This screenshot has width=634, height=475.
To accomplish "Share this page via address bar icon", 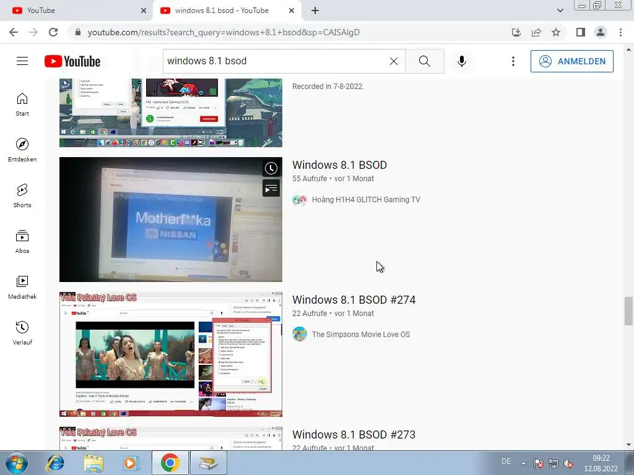I will point(536,32).
